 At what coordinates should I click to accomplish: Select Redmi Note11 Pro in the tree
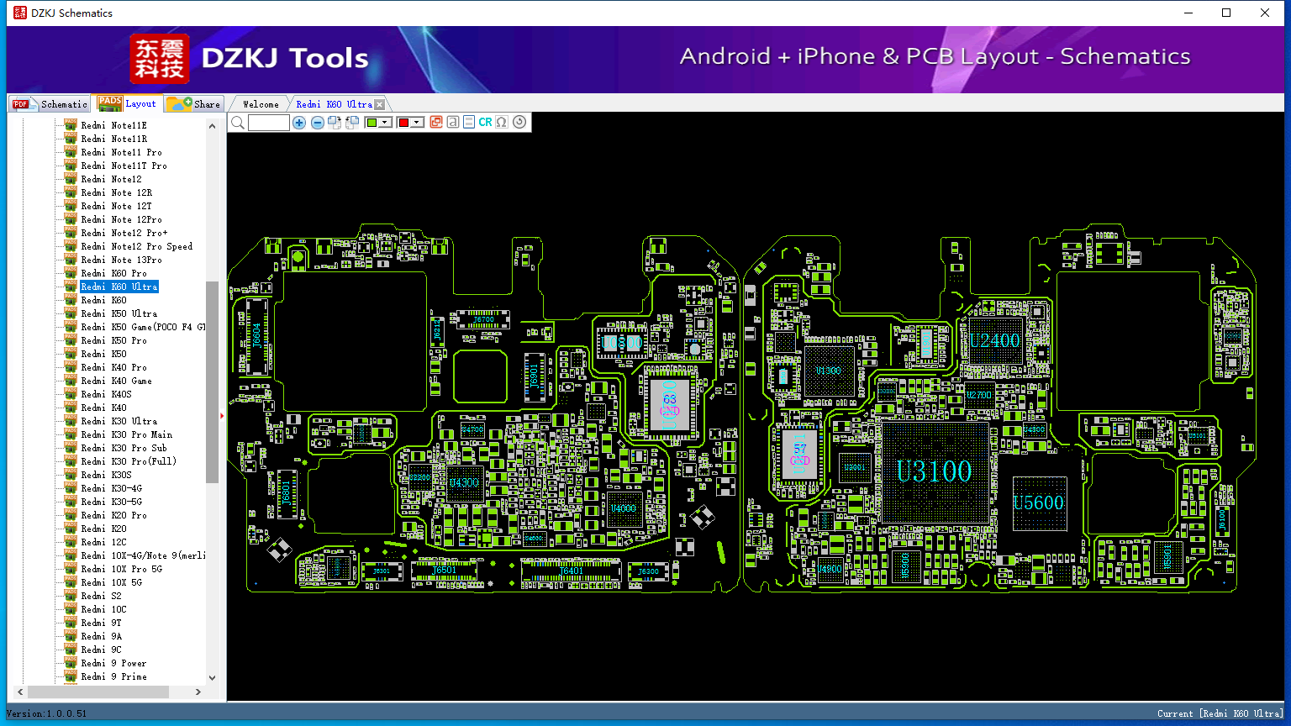[x=121, y=152]
